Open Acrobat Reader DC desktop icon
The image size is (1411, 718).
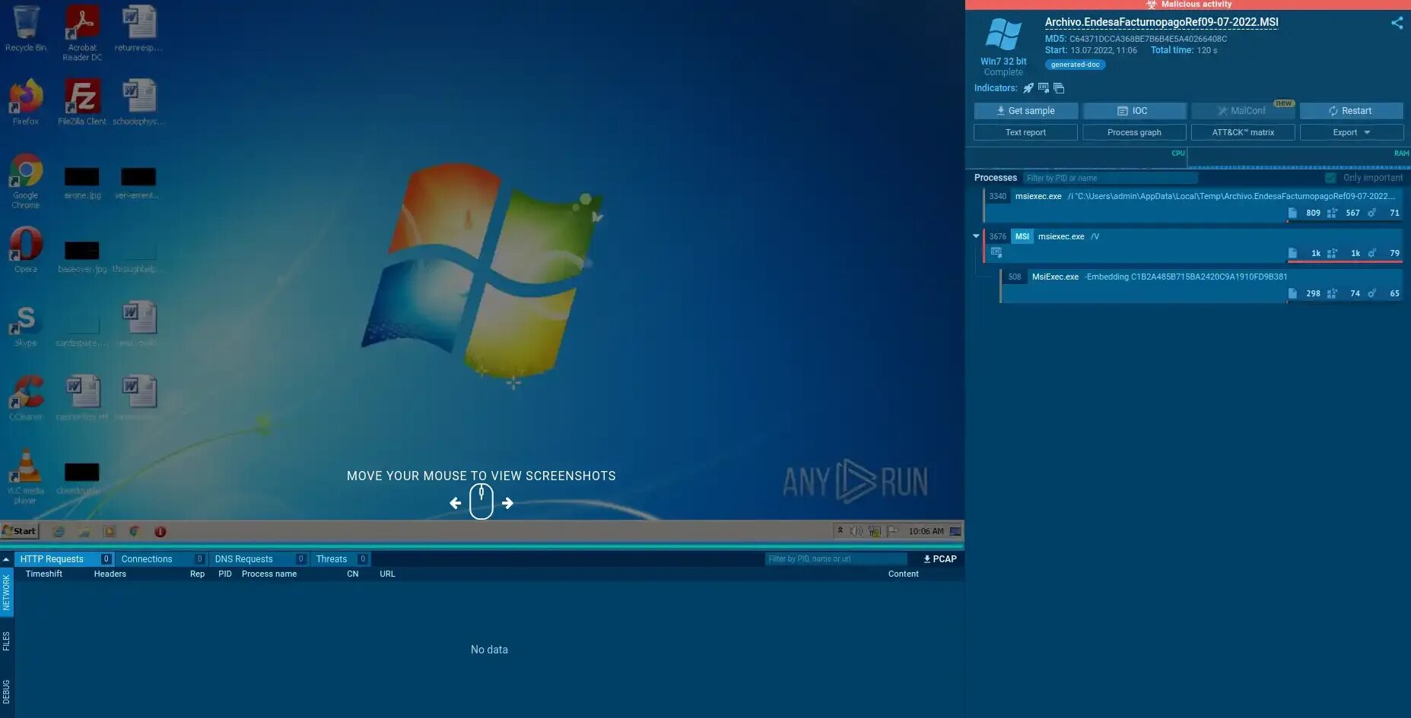click(x=82, y=33)
